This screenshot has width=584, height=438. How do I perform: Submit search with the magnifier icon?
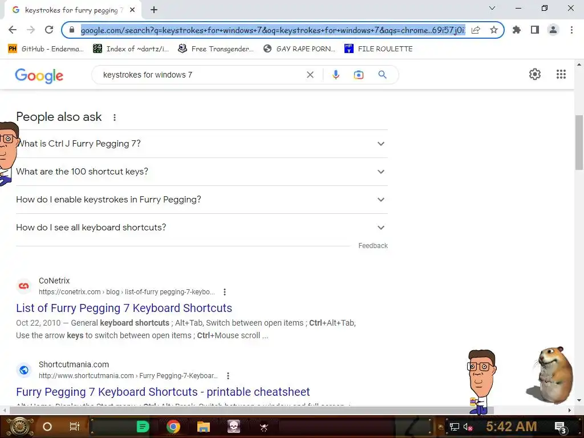[382, 75]
